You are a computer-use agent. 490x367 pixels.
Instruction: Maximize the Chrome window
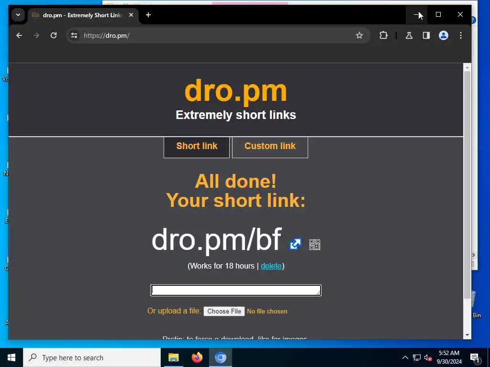pos(438,14)
